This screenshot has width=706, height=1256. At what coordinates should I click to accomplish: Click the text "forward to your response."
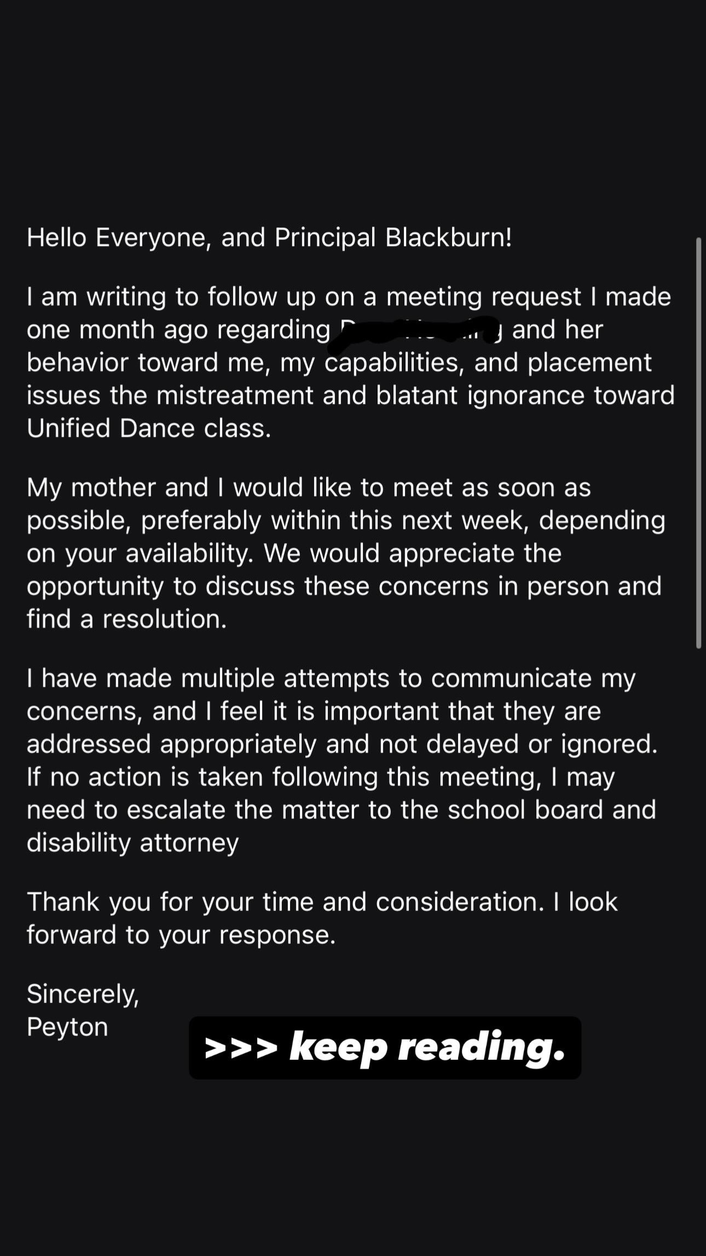click(x=181, y=935)
